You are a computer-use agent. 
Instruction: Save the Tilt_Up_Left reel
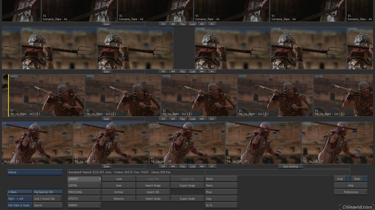click(107, 166)
